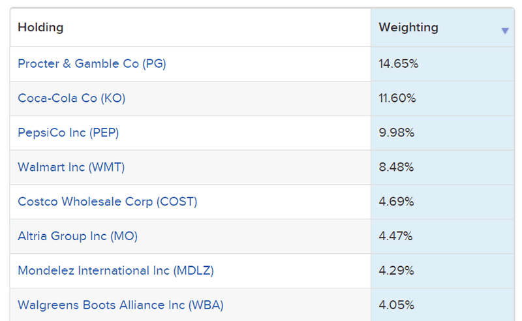Select PepsiCo Inc (PEP) link

point(69,133)
